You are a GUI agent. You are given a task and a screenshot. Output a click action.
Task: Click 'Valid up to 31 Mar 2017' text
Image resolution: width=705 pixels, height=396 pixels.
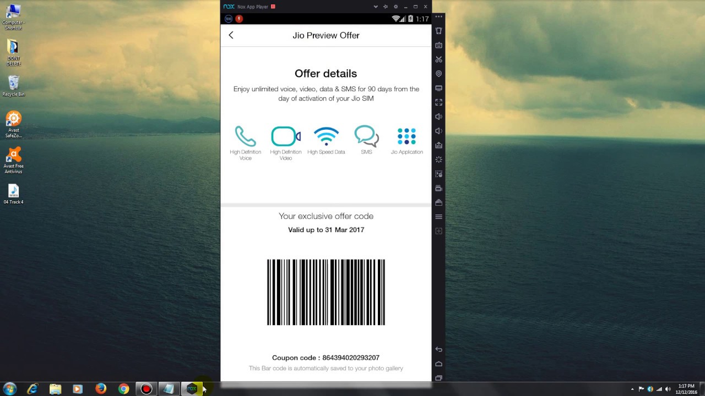click(326, 230)
